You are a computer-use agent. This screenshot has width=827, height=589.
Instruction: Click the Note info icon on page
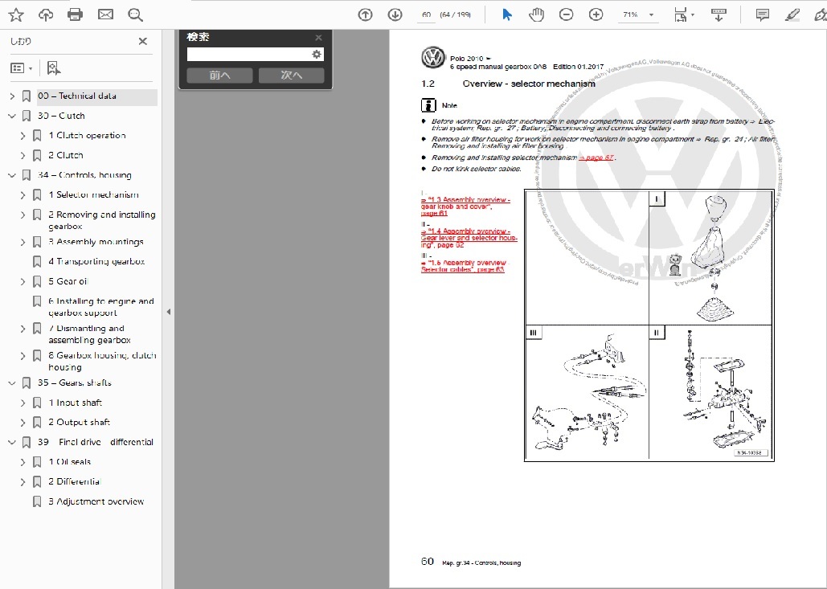[428, 105]
